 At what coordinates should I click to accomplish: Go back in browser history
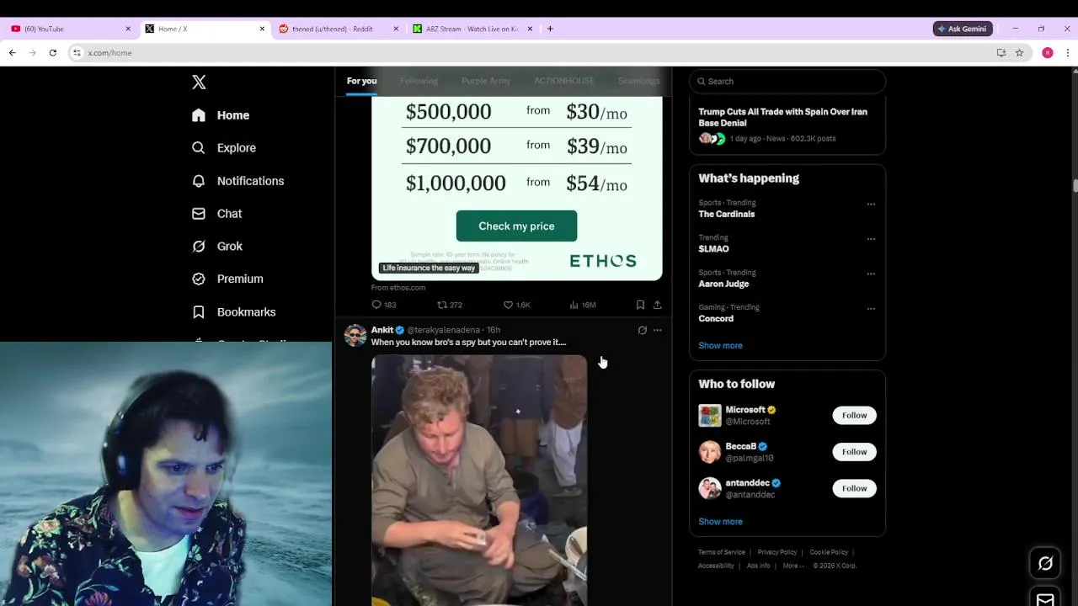point(12,52)
